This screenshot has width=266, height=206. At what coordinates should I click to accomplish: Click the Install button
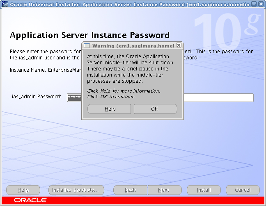click(x=204, y=190)
